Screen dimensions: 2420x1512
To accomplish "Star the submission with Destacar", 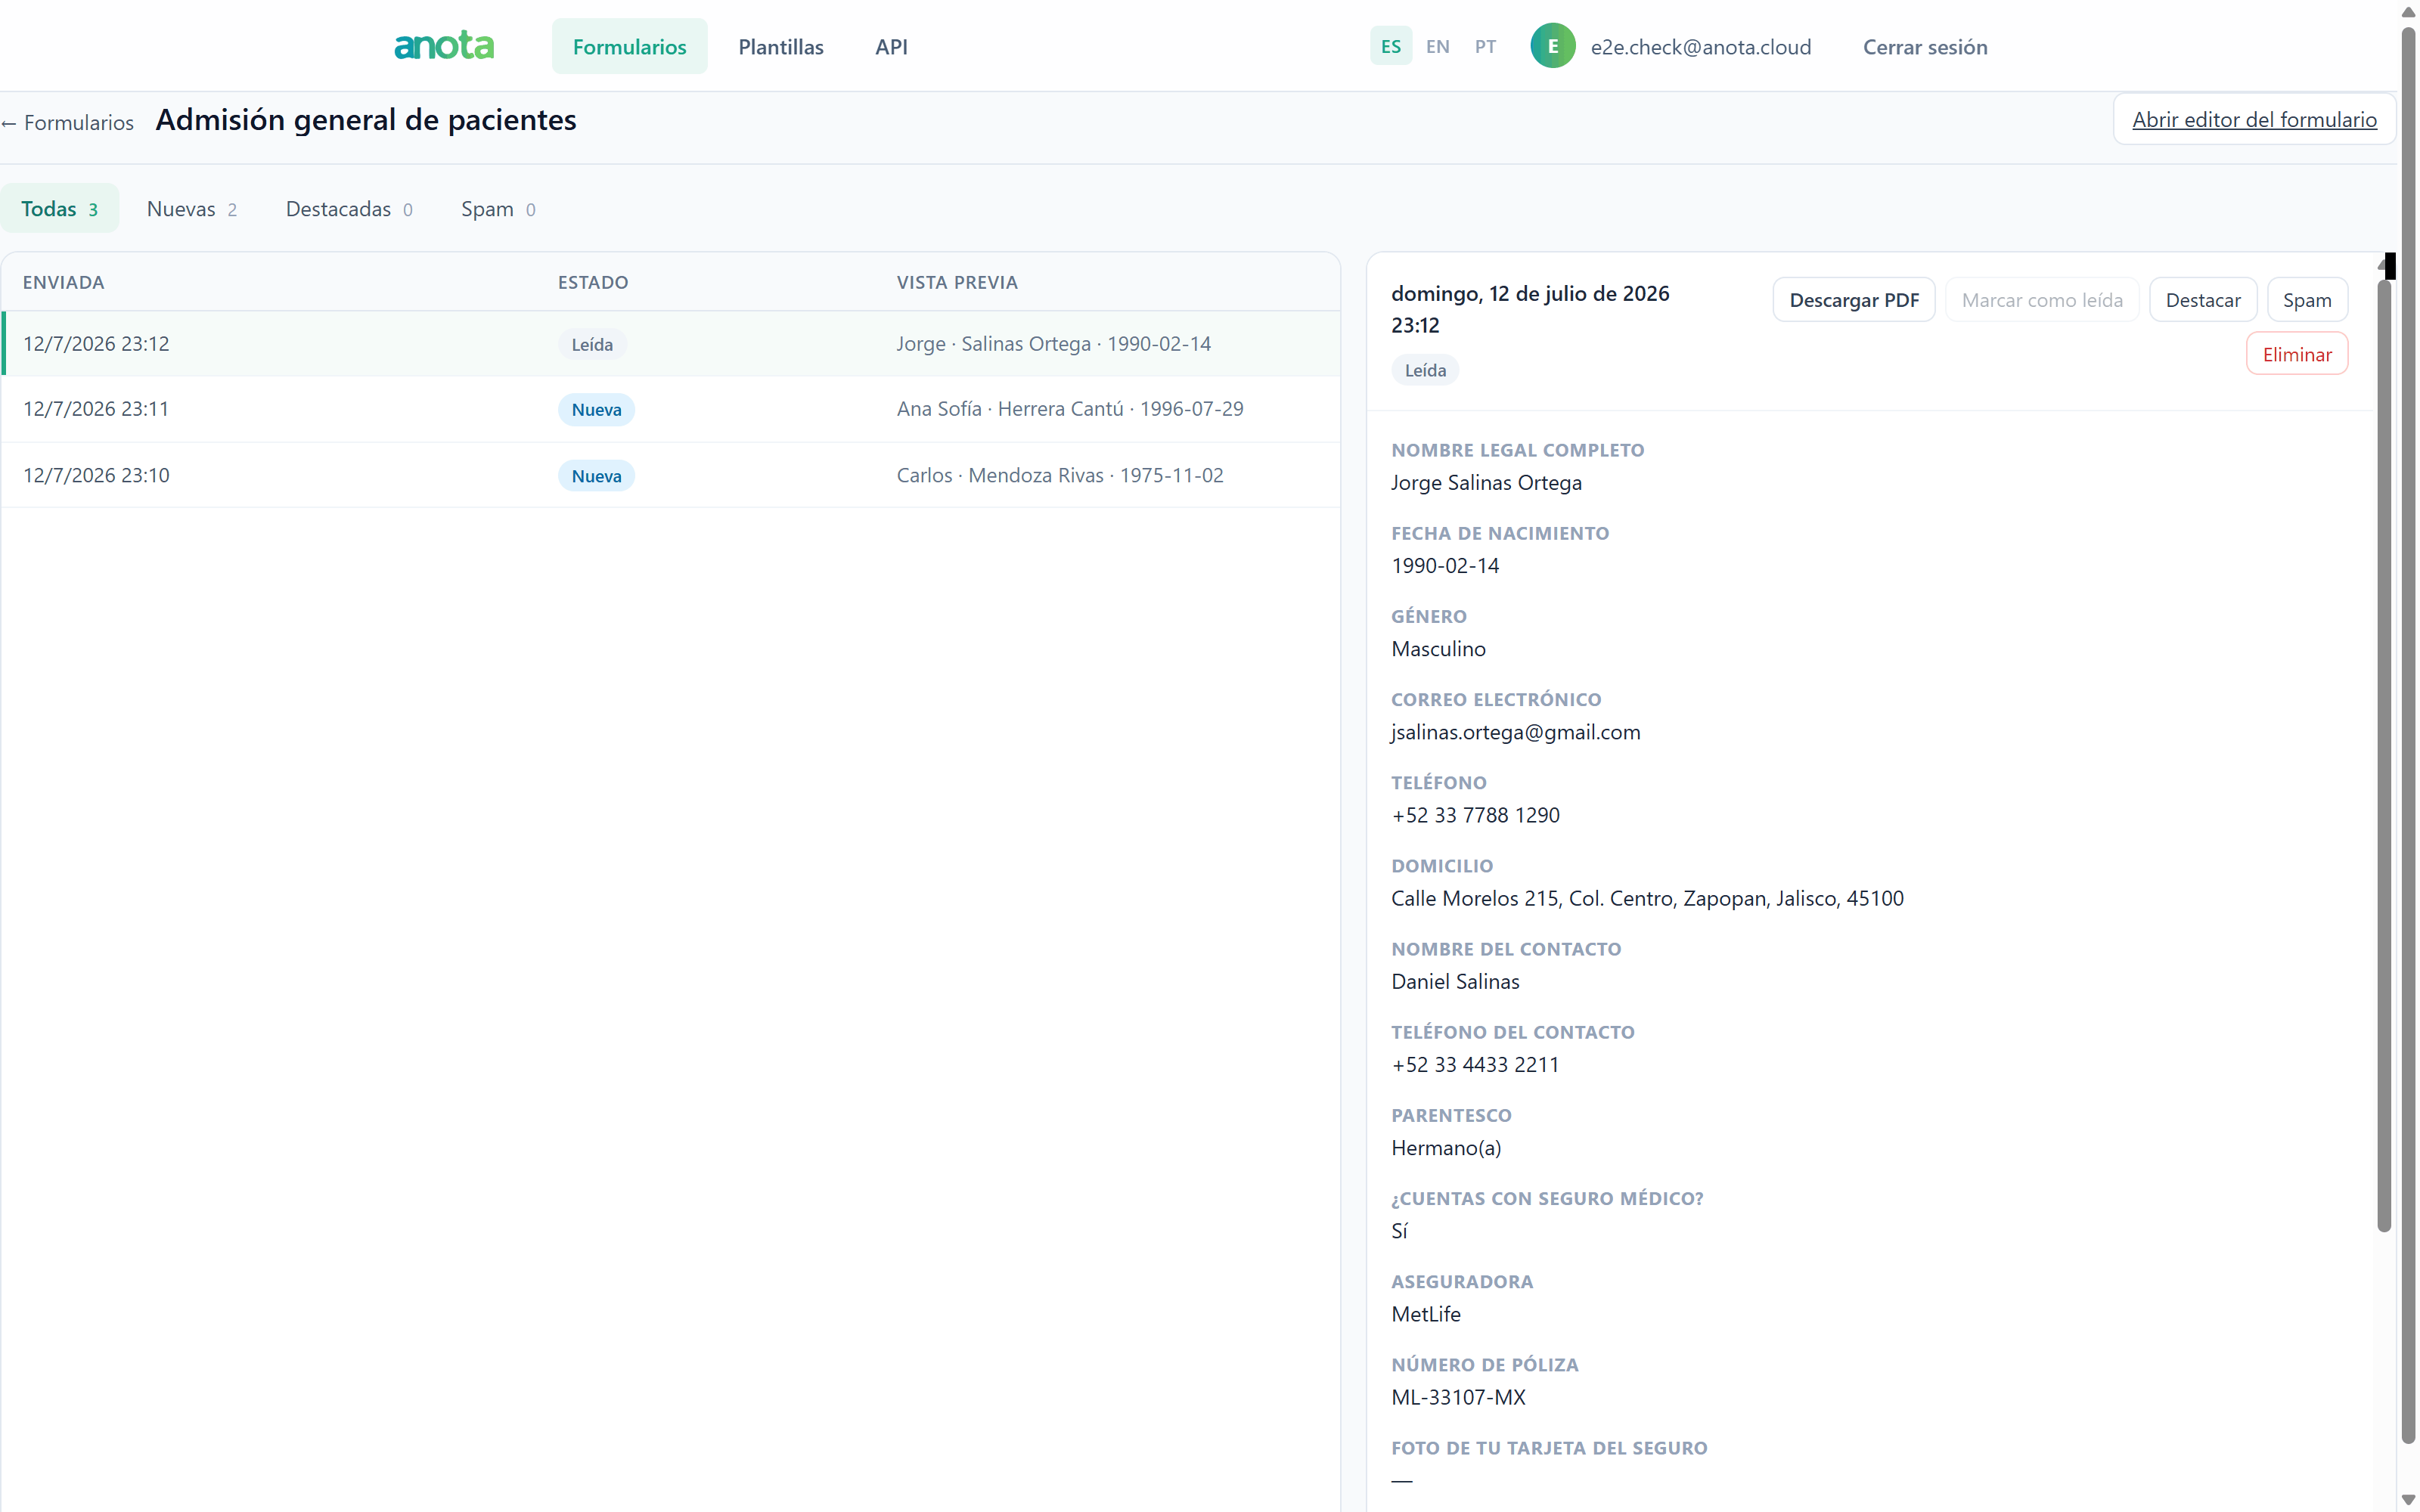I will pos(2202,299).
